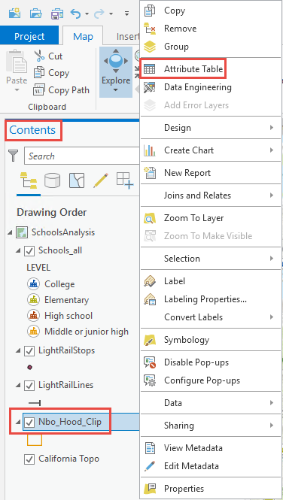
Task: Collapse the Nbo_Hood_Clip layer legend
Action: tap(18, 423)
